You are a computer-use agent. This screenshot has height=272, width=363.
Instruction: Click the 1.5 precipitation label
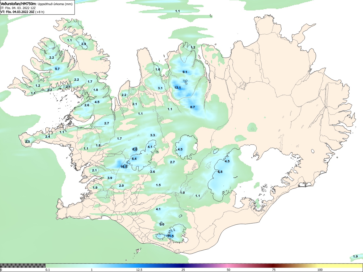158,185
